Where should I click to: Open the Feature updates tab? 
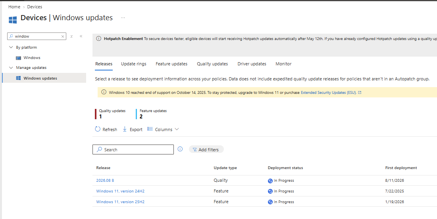171,64
